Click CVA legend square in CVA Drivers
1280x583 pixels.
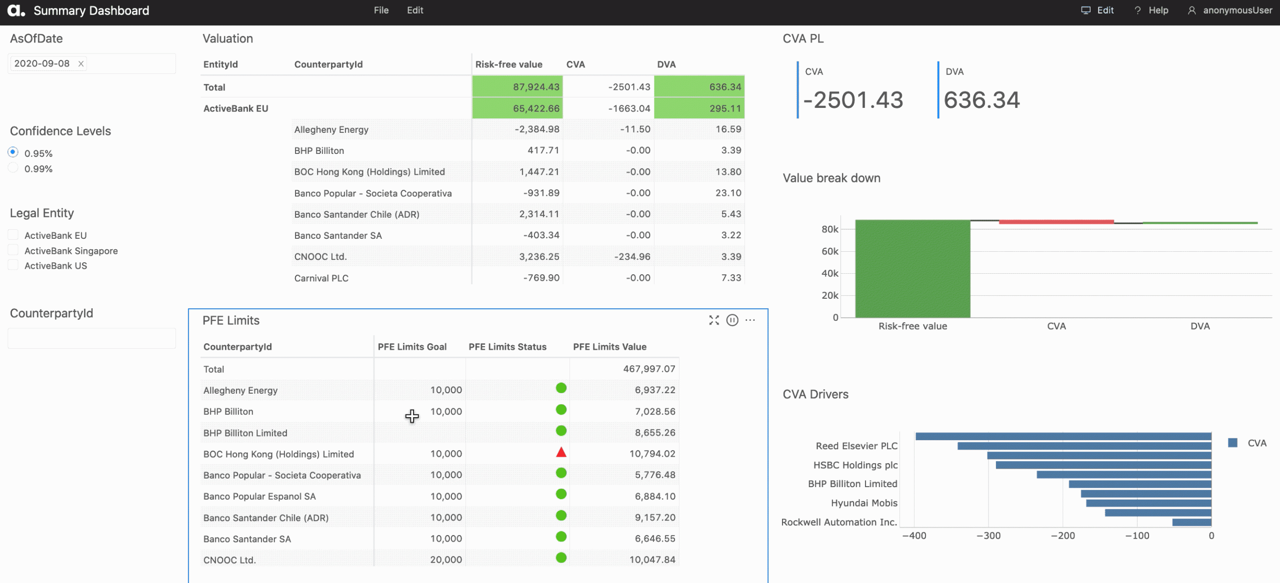(x=1232, y=443)
